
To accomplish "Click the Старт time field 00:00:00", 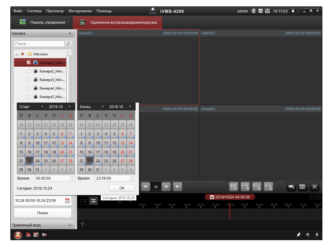I will pos(52,178).
